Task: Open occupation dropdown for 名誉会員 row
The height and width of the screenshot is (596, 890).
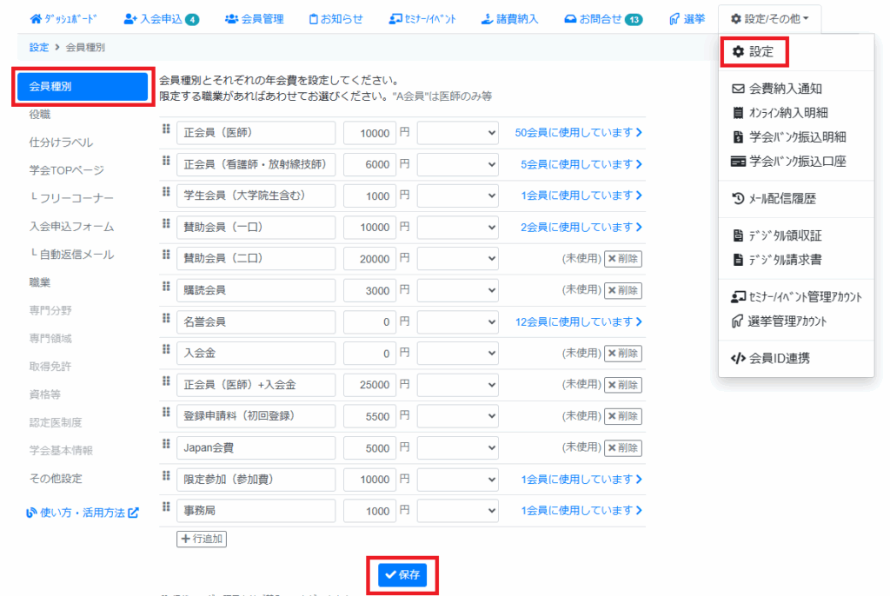Action: tap(458, 321)
